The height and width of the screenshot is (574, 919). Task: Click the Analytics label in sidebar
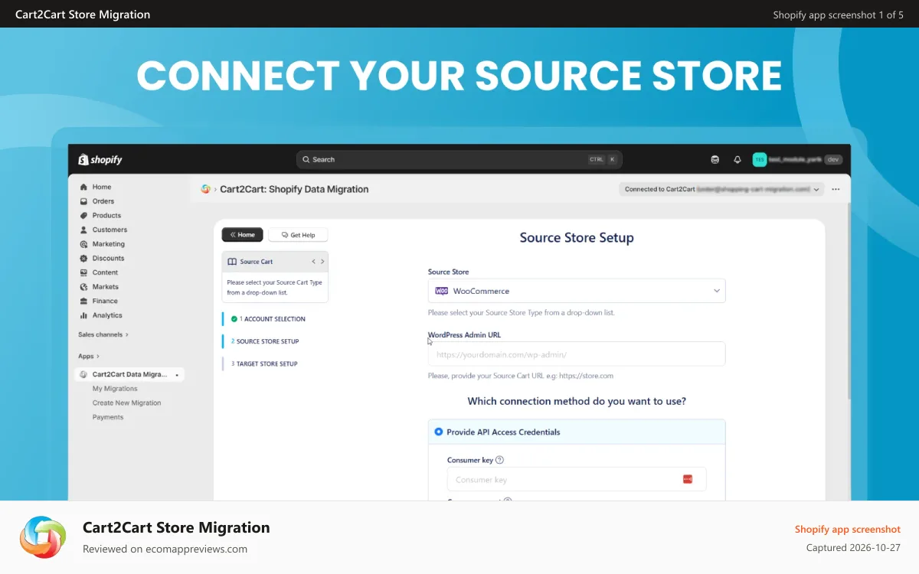click(107, 315)
